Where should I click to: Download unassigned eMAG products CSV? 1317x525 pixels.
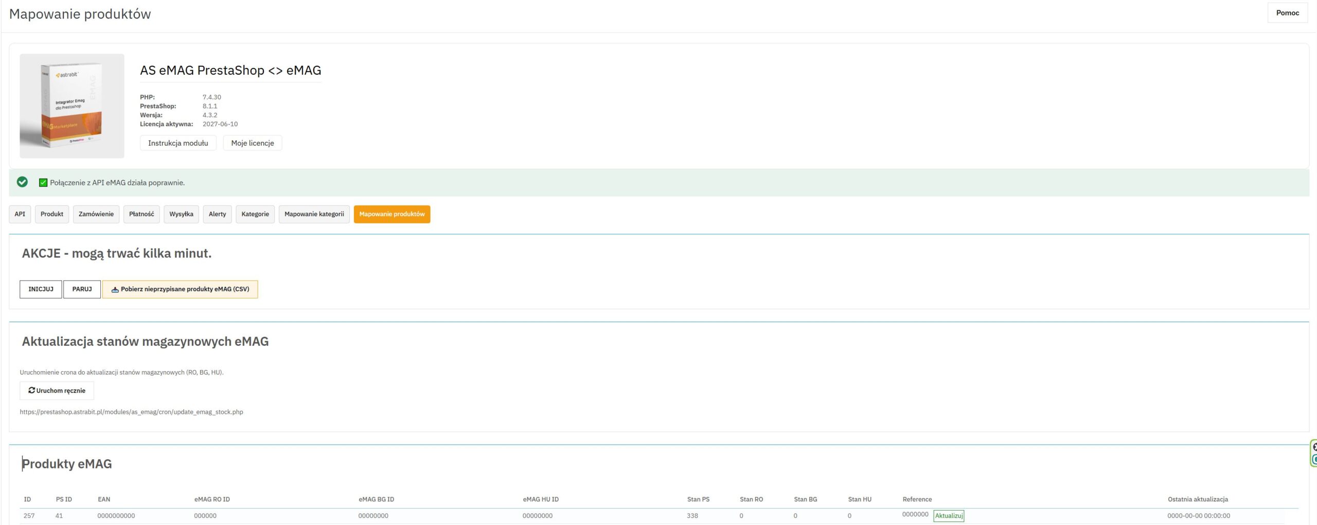click(180, 289)
